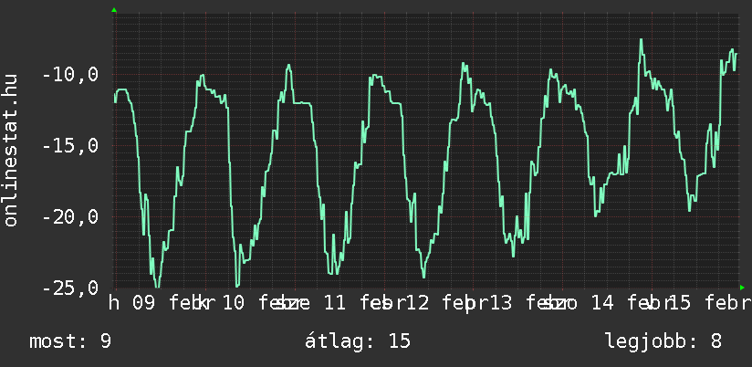
Task: Click the "most: 9" current value text
Action: [70, 342]
